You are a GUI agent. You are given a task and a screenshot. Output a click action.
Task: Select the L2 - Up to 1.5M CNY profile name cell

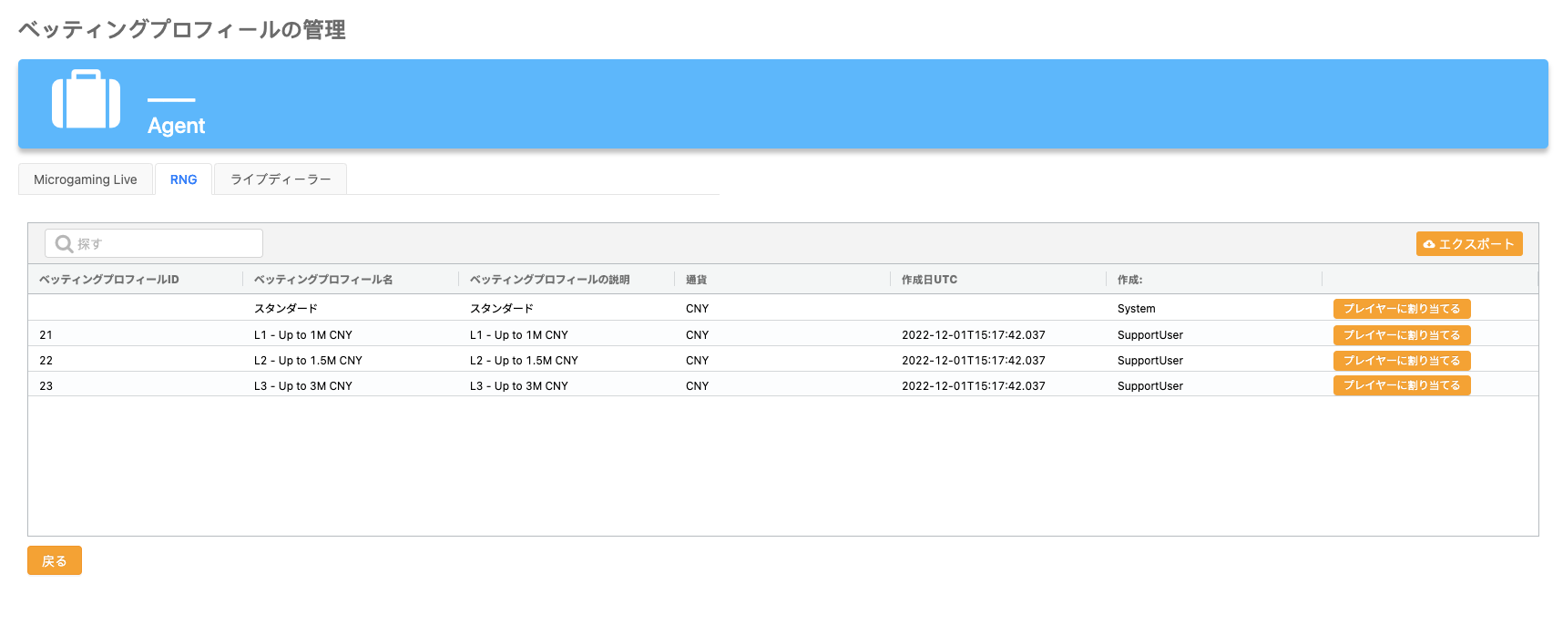point(308,361)
